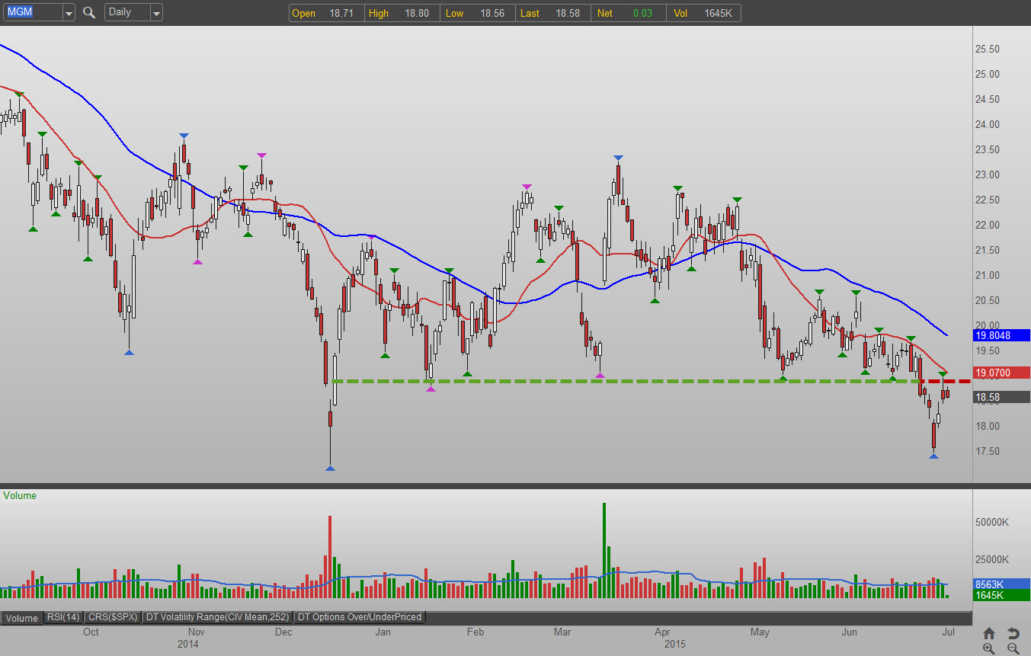
Task: Click the blue triangle marker at December low
Action: click(x=330, y=468)
